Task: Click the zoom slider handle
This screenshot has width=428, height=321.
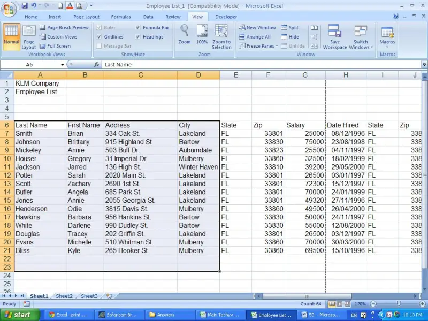Action: [399, 304]
